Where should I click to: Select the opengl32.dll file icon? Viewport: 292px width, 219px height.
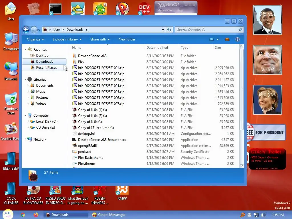coord(75,145)
